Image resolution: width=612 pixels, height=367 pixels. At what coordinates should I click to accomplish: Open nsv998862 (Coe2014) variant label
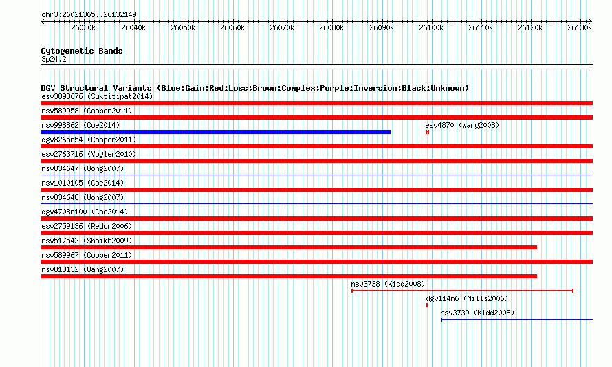click(x=80, y=125)
